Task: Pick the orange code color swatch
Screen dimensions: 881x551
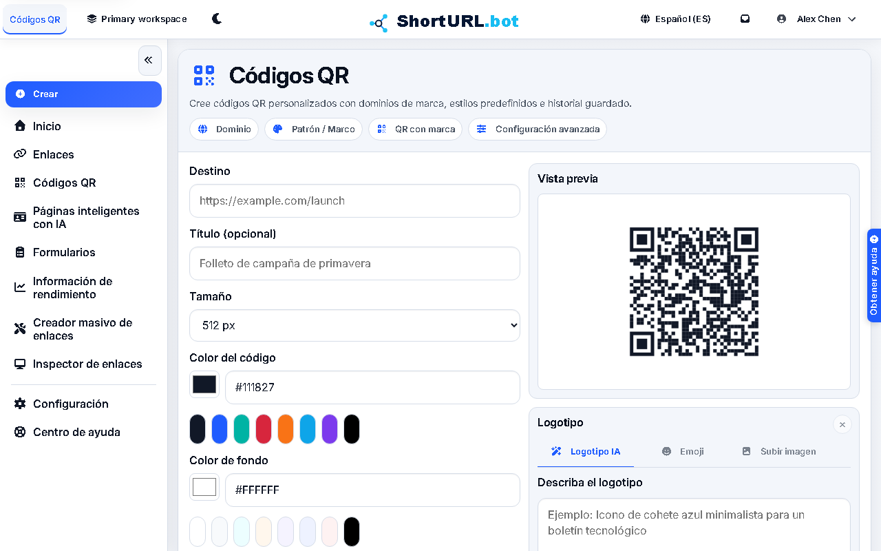Action: pos(286,429)
